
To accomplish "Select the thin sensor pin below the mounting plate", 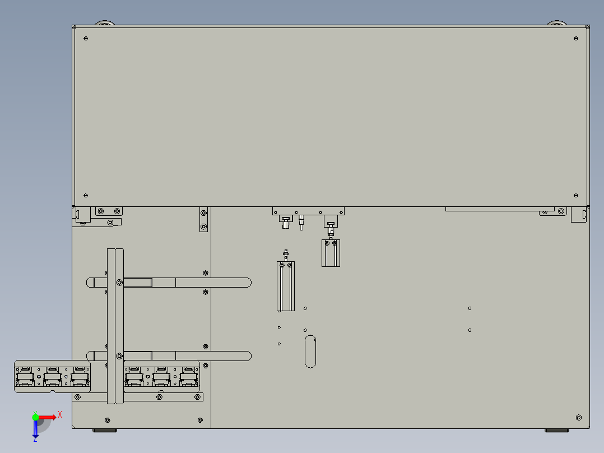I will (301, 223).
